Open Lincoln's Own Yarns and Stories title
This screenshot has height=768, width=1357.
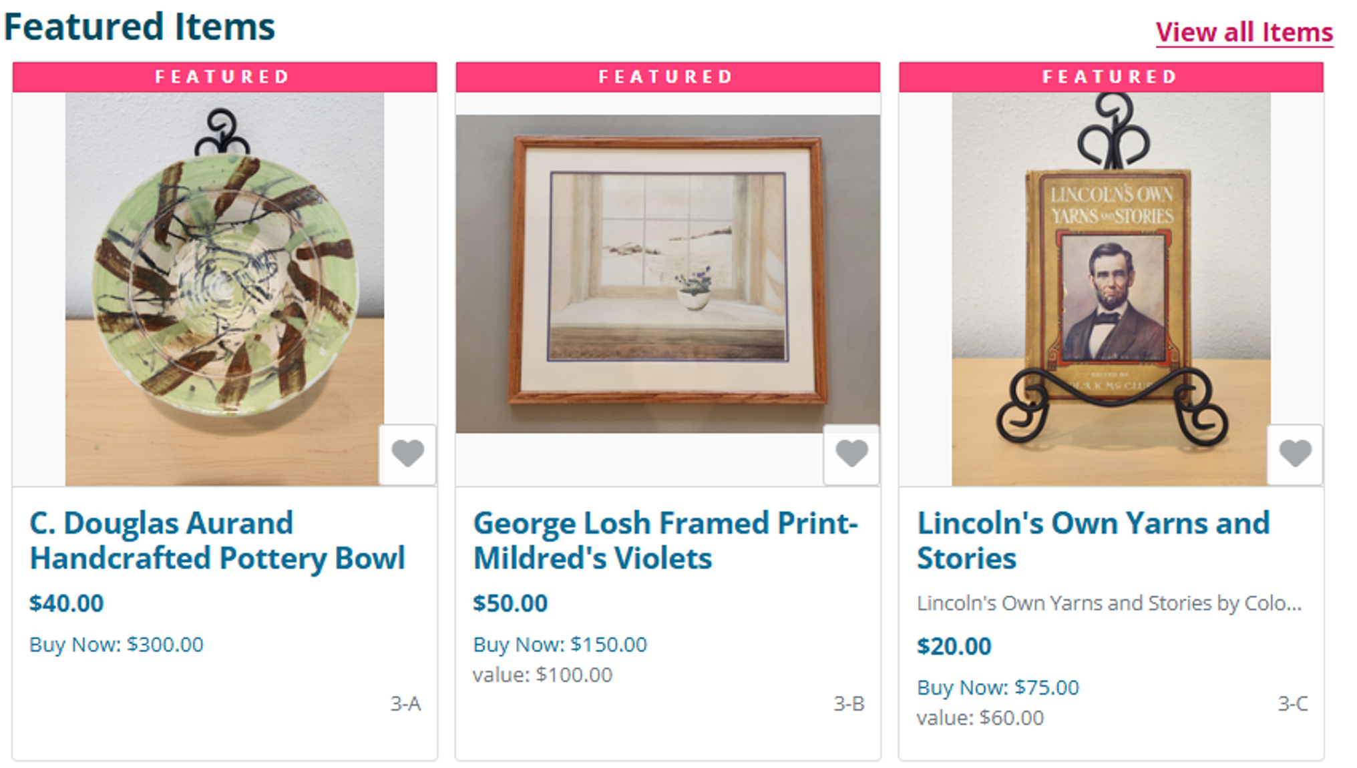[x=1093, y=540]
